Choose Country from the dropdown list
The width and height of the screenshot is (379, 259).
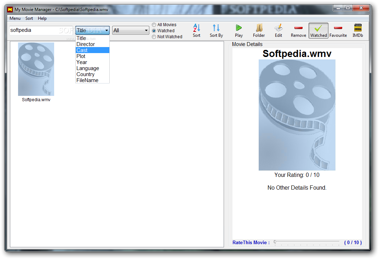(92, 74)
